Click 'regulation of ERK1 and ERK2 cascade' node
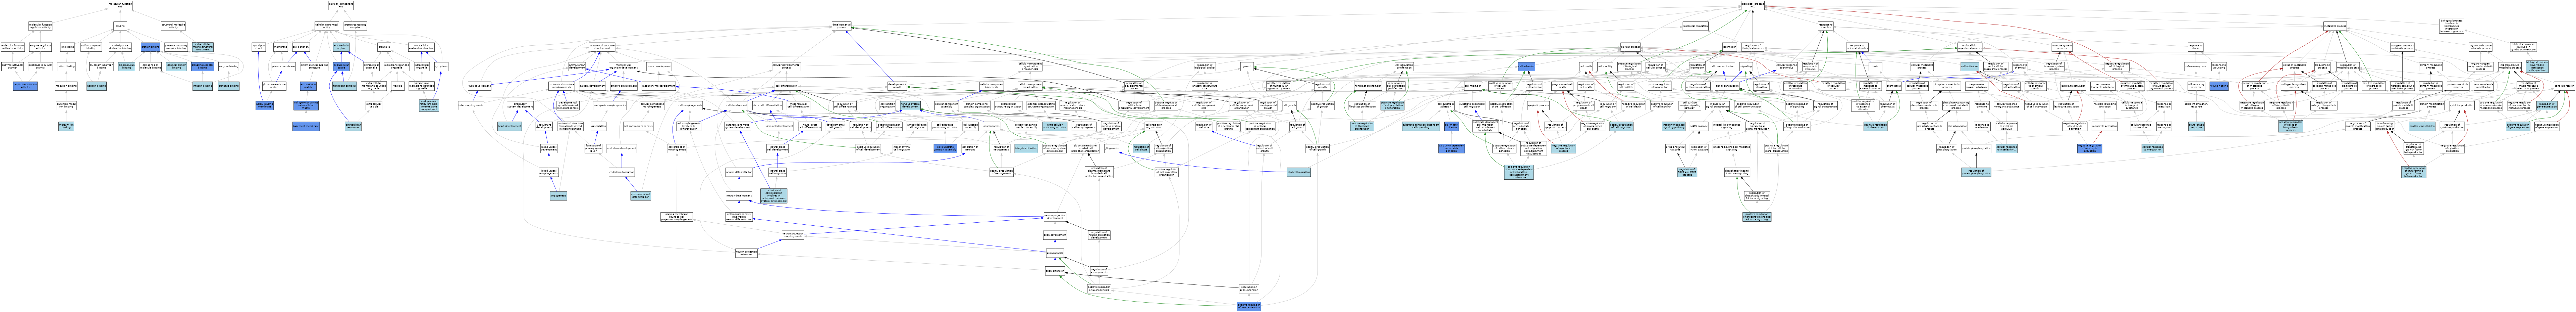This screenshot has width=2576, height=312. [1687, 172]
